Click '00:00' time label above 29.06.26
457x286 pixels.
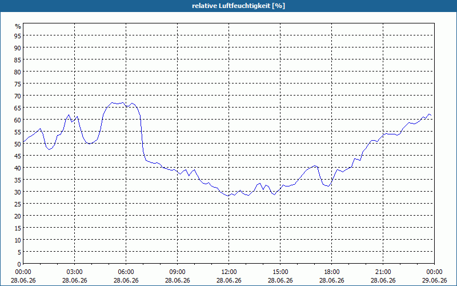tap(434, 272)
